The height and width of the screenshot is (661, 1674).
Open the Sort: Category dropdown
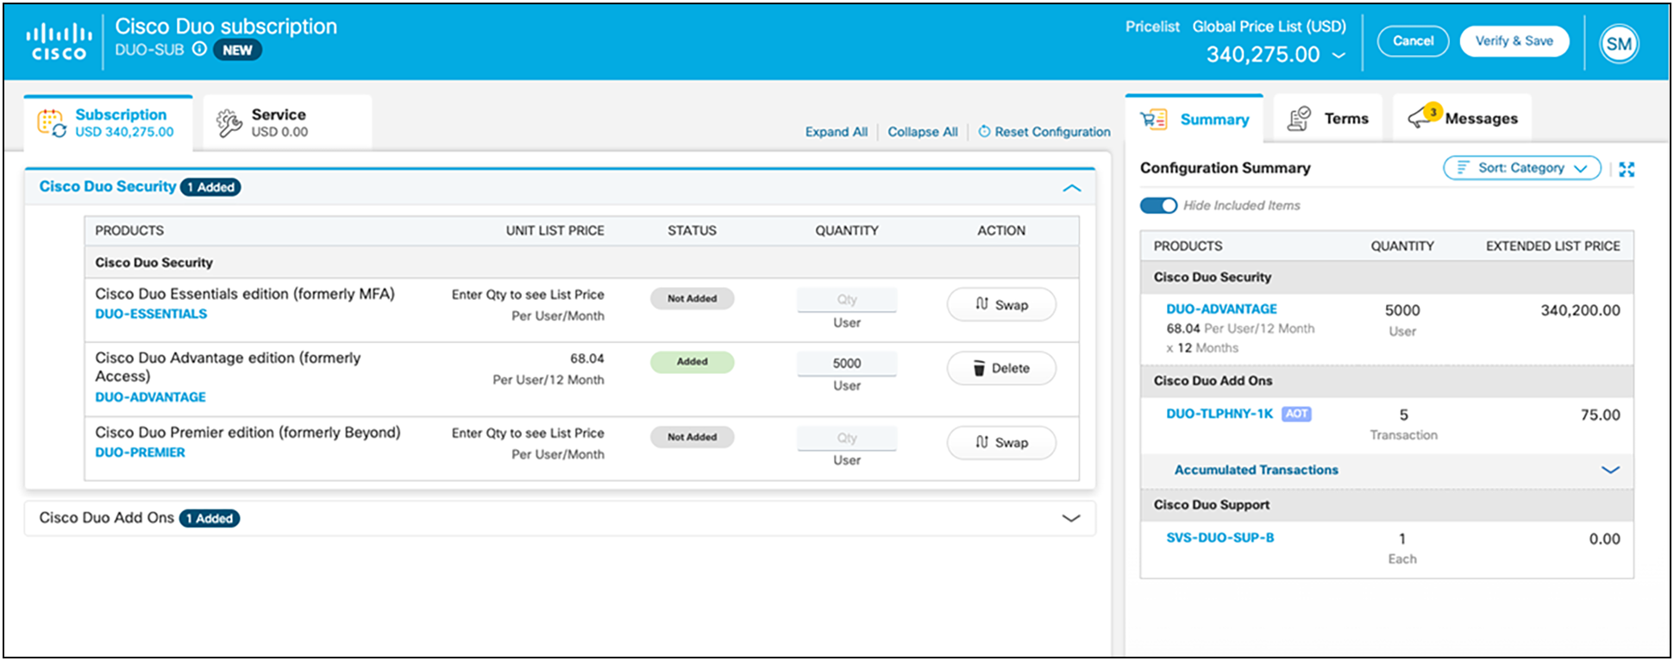(x=1522, y=168)
